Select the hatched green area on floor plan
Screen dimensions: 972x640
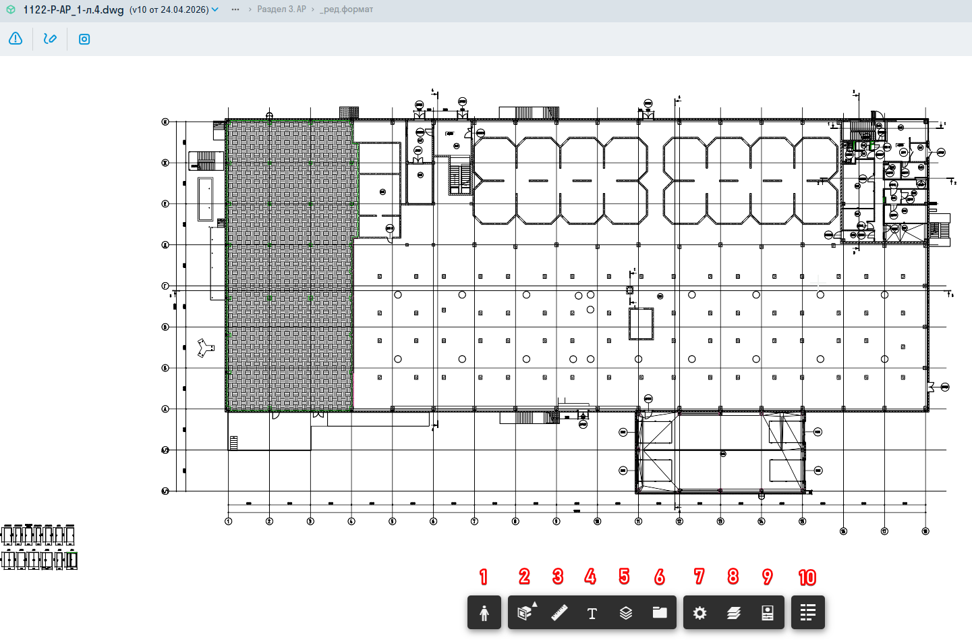290,265
